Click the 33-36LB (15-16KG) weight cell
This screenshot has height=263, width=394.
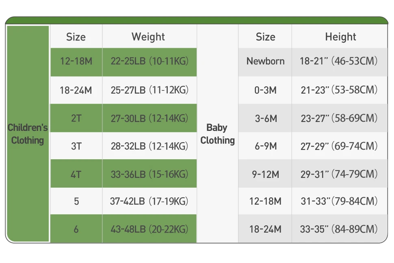[x=149, y=174]
